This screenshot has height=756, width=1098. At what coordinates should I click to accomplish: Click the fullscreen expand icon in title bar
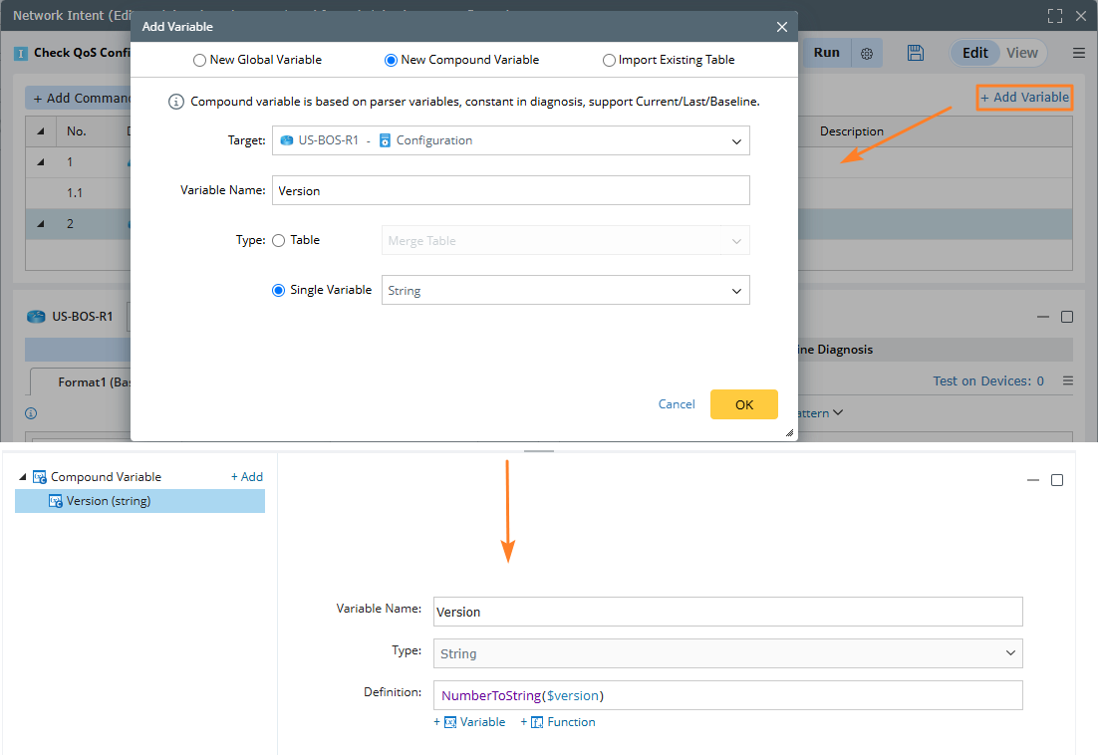point(1055,16)
